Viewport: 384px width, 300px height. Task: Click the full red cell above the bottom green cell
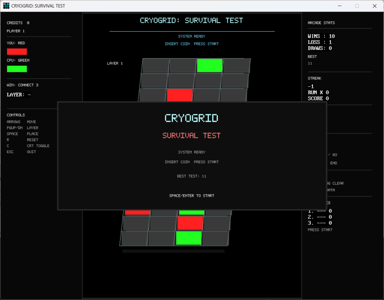190,223
